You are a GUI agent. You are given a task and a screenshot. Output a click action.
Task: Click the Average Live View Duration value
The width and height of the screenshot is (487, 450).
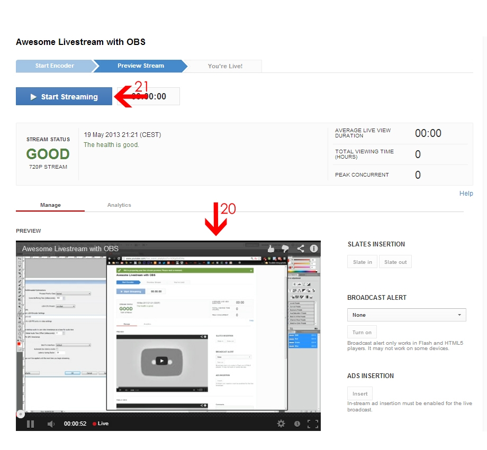[x=428, y=133]
